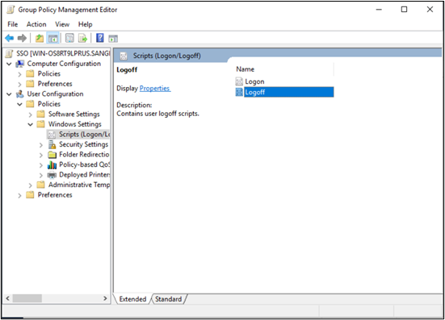Click the Export List toolbar icon

click(83, 38)
